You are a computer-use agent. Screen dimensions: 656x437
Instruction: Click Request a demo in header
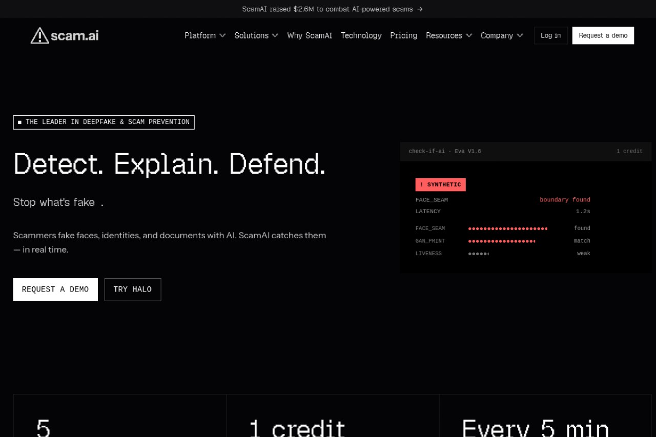click(603, 35)
